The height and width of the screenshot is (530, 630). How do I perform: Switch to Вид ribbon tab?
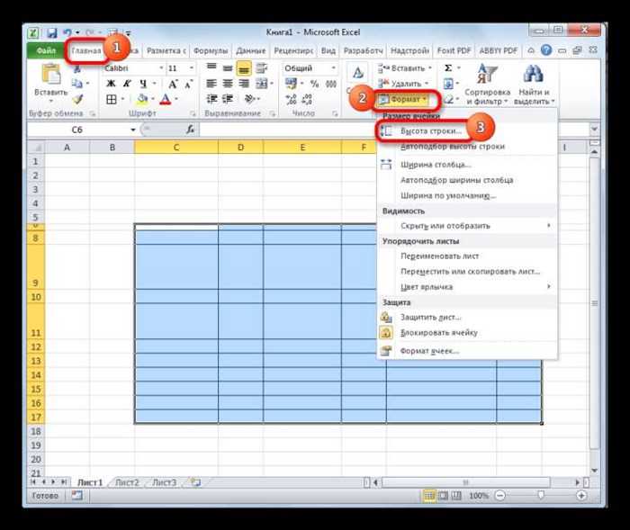click(x=328, y=50)
